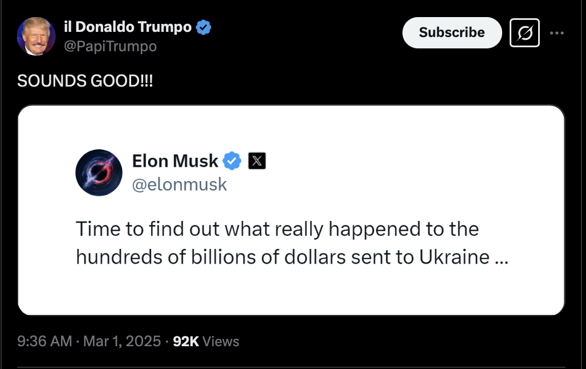Image resolution: width=586 pixels, height=369 pixels.
Task: Click Elon Musk's avatar in quoted post
Action: click(x=99, y=173)
